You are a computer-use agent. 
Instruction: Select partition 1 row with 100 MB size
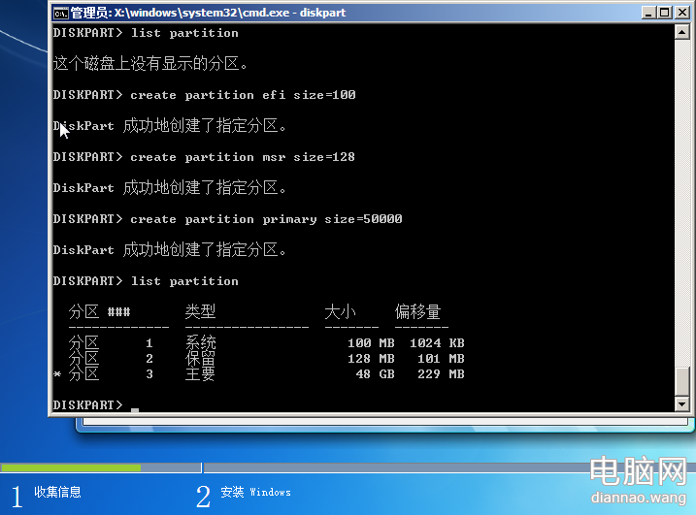click(x=266, y=343)
